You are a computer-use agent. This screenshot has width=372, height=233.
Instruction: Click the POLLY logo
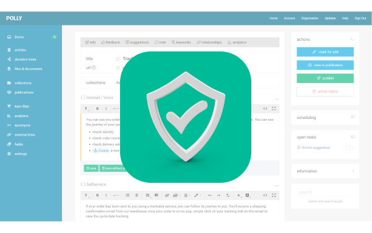14,18
